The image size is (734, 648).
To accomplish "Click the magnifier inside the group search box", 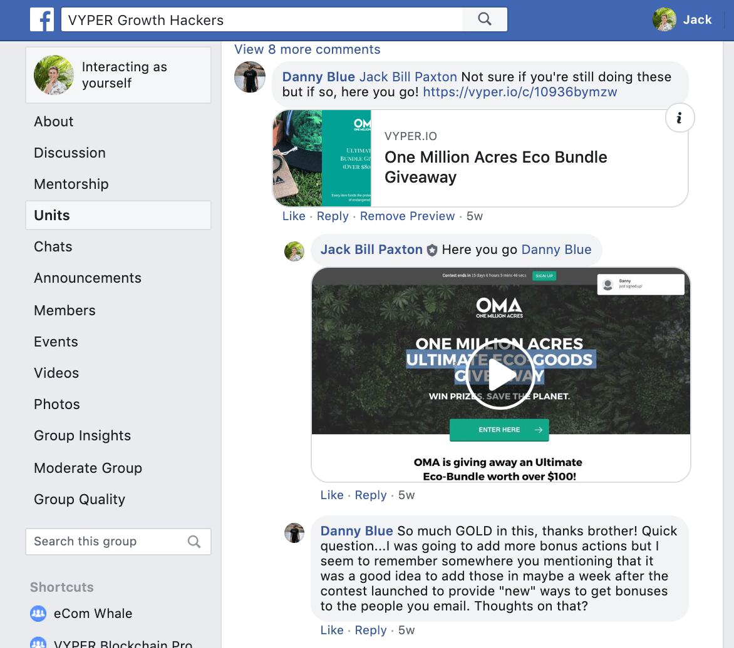I will [x=194, y=541].
